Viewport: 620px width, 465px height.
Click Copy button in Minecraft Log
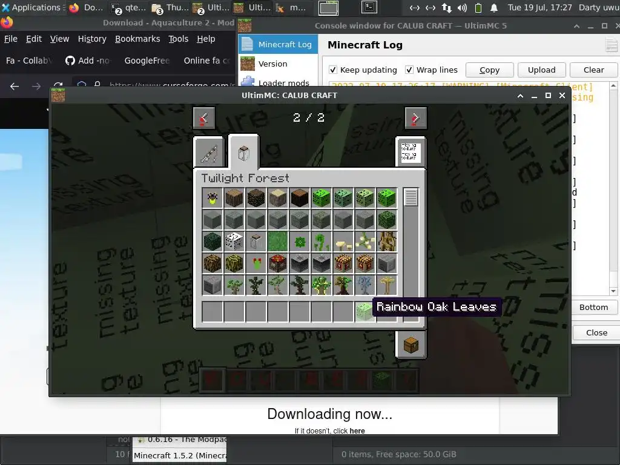click(489, 70)
